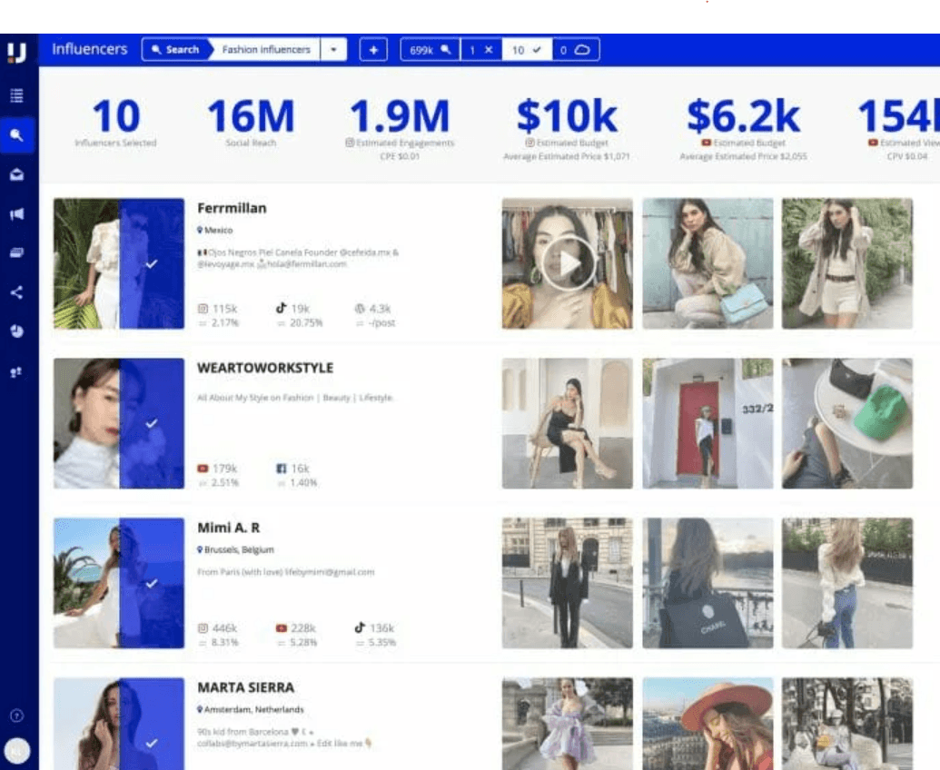Image resolution: width=940 pixels, height=770 pixels.
Task: Open WEARTOWORKSTYLE post with green cap
Action: [847, 423]
